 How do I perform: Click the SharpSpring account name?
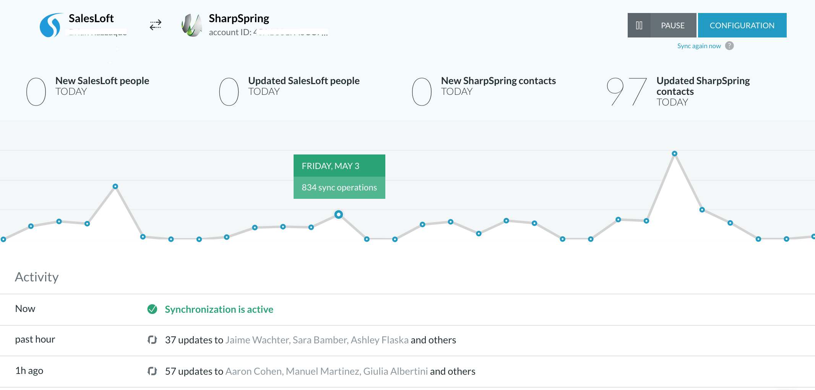coord(239,18)
